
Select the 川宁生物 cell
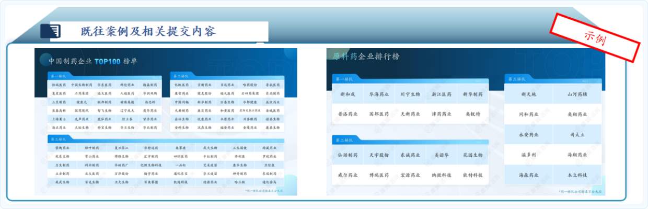click(x=410, y=95)
